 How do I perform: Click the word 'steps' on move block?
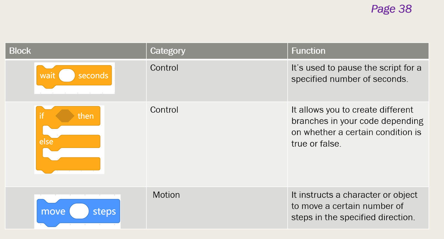pos(104,212)
